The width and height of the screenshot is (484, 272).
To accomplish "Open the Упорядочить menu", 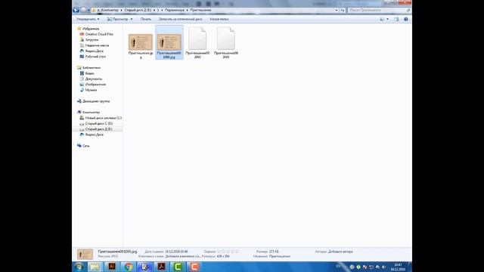I will click(x=88, y=19).
